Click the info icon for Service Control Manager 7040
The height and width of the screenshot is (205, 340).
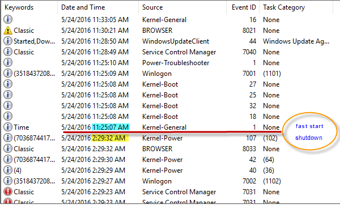tap(8, 52)
